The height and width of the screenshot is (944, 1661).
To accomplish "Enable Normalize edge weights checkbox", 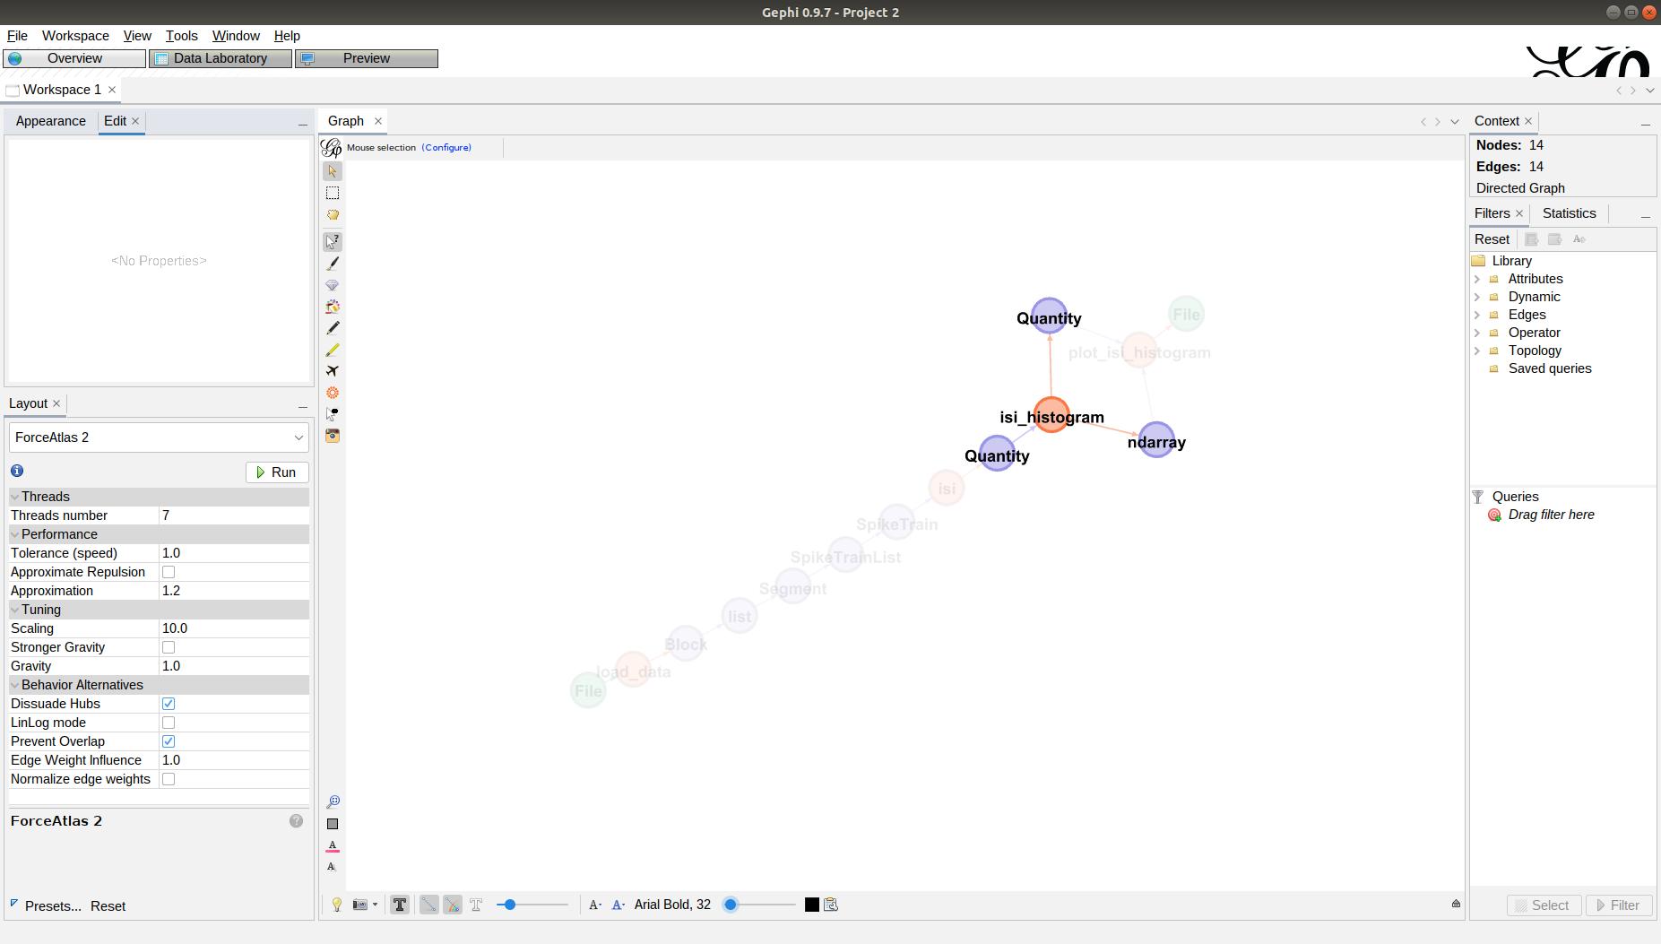I will point(169,779).
